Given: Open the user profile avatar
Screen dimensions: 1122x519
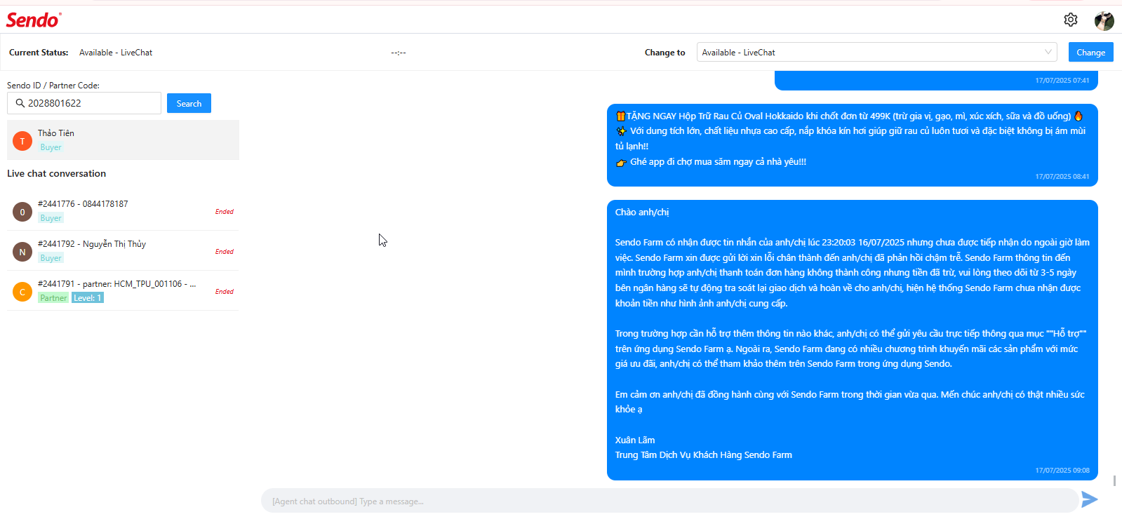Looking at the screenshot, I should 1104,20.
